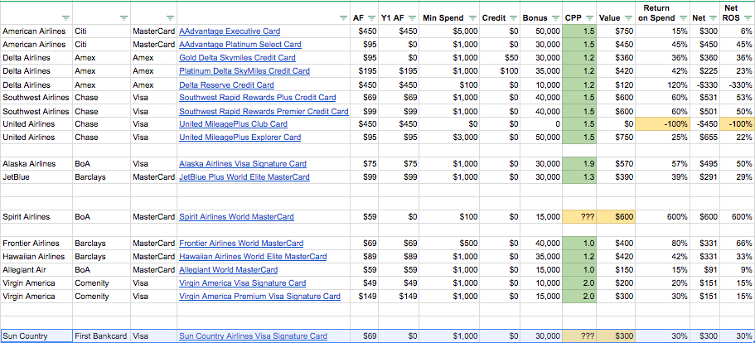The image size is (755, 343).
Task: Select JetBlue 1.3 CPP cell
Action: (x=580, y=177)
